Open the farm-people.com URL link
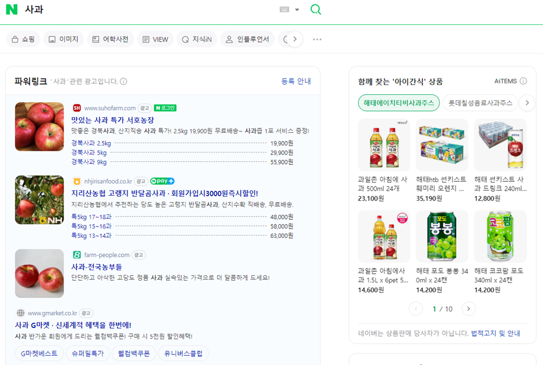543x365 pixels. [x=107, y=255]
